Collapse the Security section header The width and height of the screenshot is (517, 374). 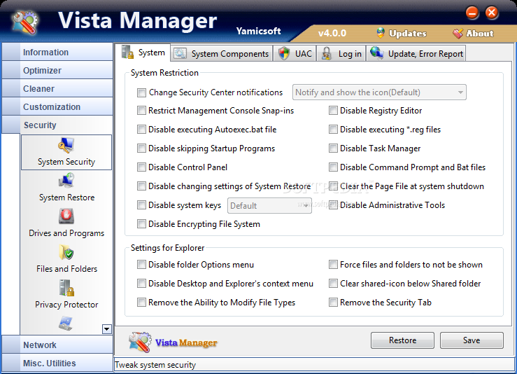coord(57,125)
